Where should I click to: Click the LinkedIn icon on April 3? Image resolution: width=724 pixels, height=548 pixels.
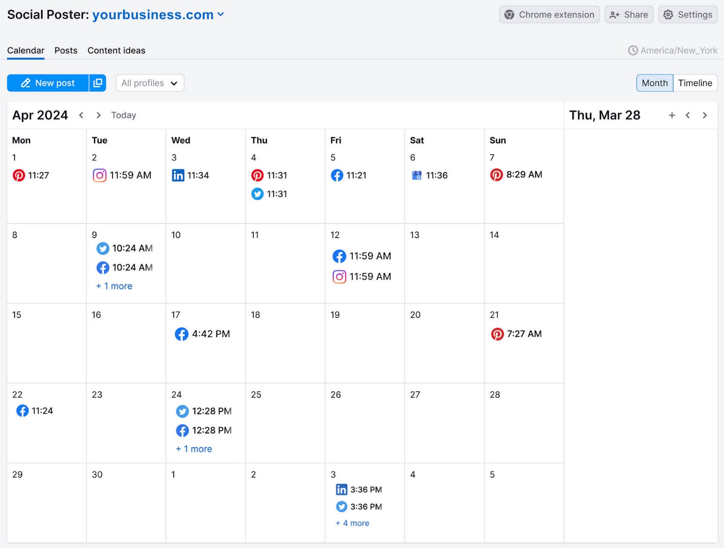(x=179, y=176)
